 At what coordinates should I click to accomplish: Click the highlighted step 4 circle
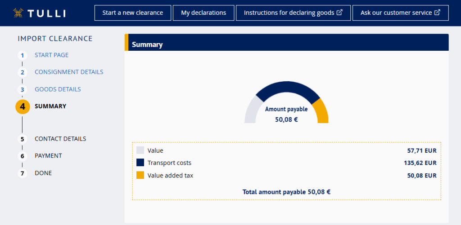[23, 106]
